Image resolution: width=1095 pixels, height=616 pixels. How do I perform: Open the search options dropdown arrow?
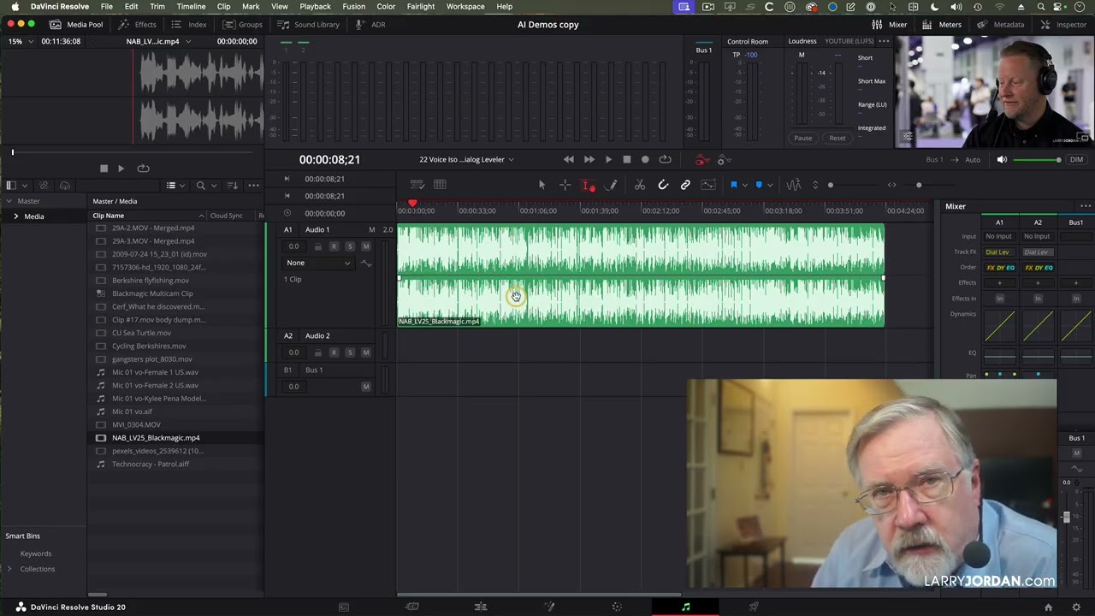click(x=213, y=186)
